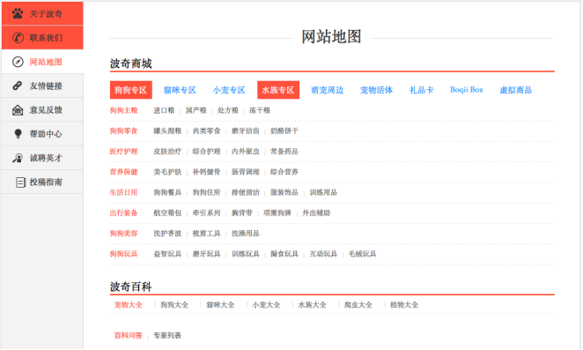This screenshot has height=350, width=583.
Task: Go to 友情链接 in the sidebar
Action: (42, 86)
